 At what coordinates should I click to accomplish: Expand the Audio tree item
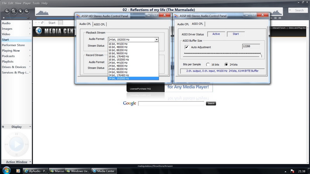pos(30,23)
